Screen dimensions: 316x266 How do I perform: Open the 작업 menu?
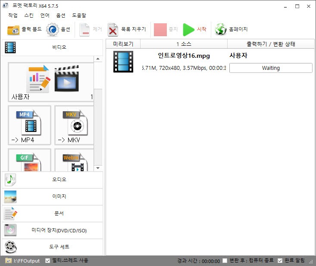(13, 15)
